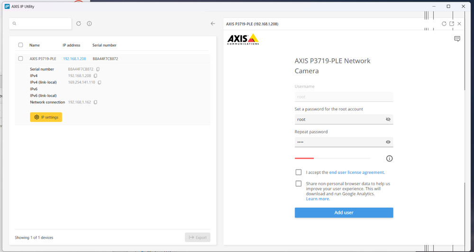Click the Add user button
This screenshot has height=252, width=474.
(344, 212)
